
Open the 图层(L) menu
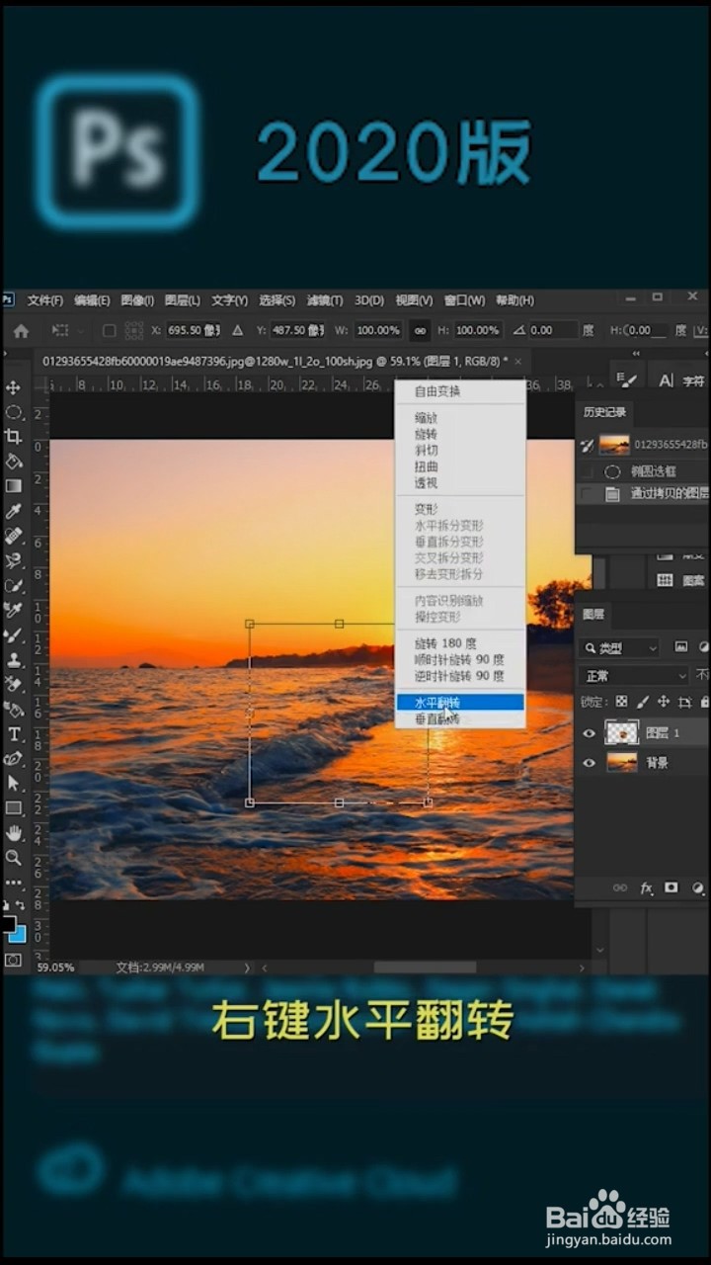(182, 300)
